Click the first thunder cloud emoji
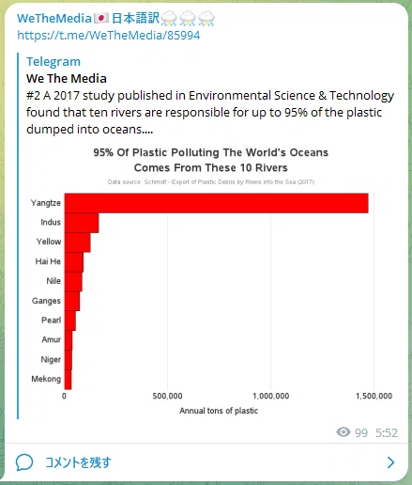Screen dimensions: 412x485 tap(169, 18)
